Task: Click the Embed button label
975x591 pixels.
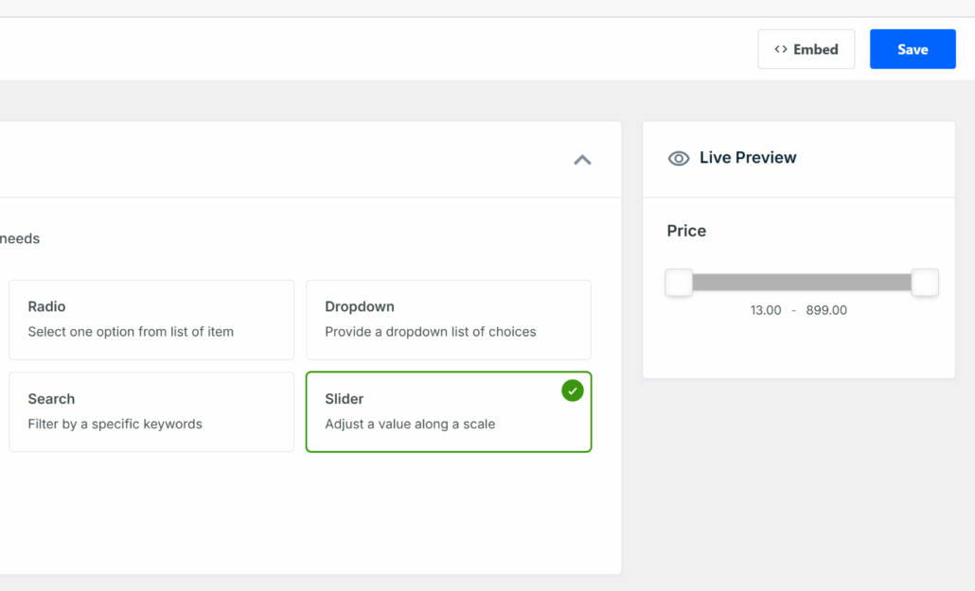Action: click(x=815, y=49)
